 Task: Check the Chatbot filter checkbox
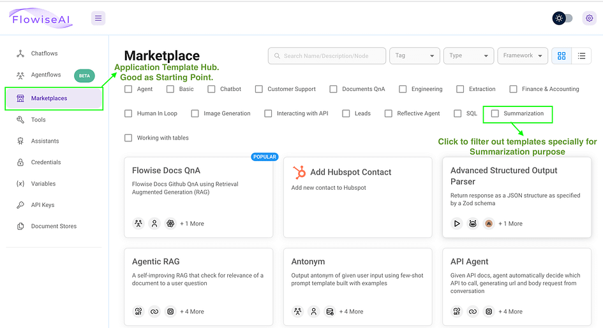211,89
